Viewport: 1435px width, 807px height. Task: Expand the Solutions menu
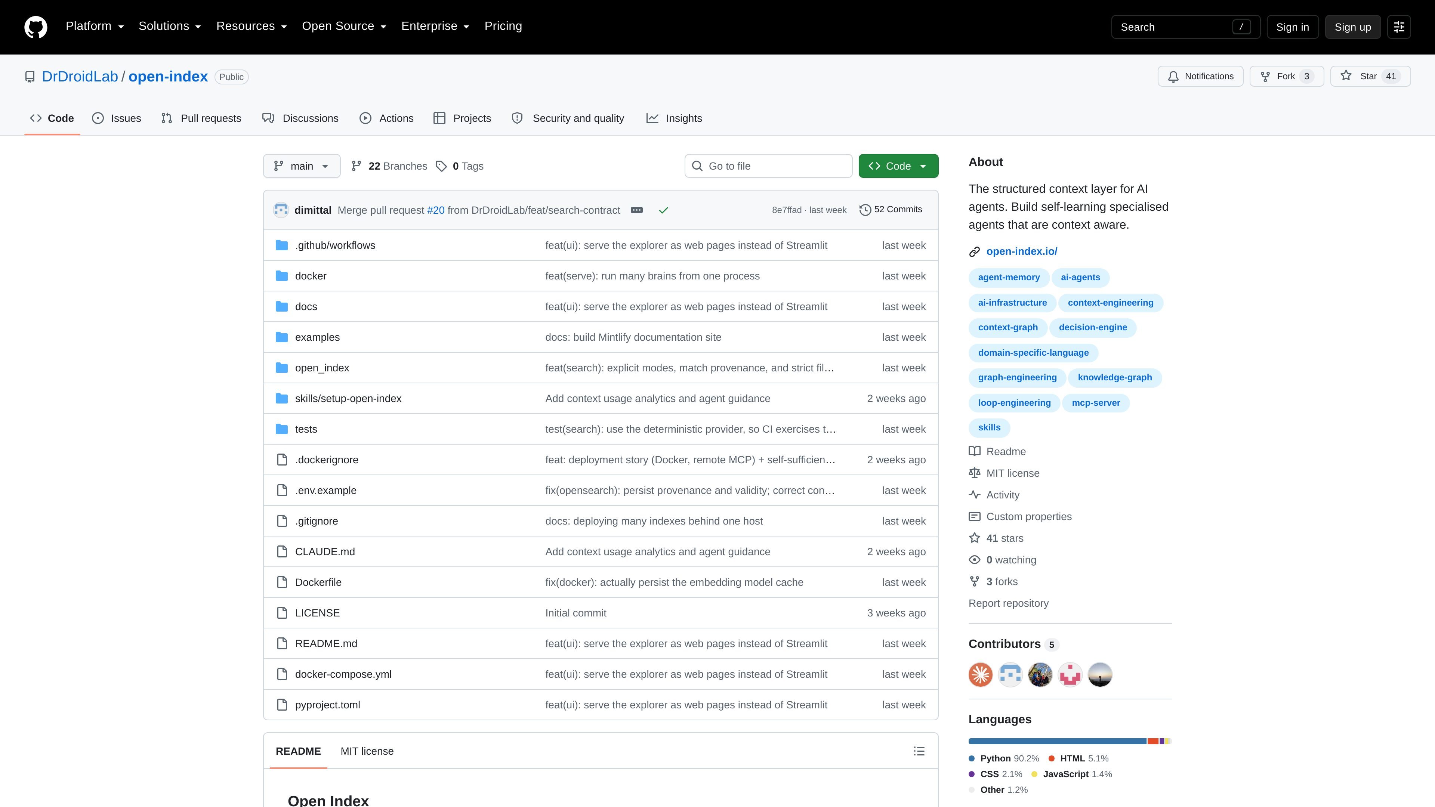(170, 26)
